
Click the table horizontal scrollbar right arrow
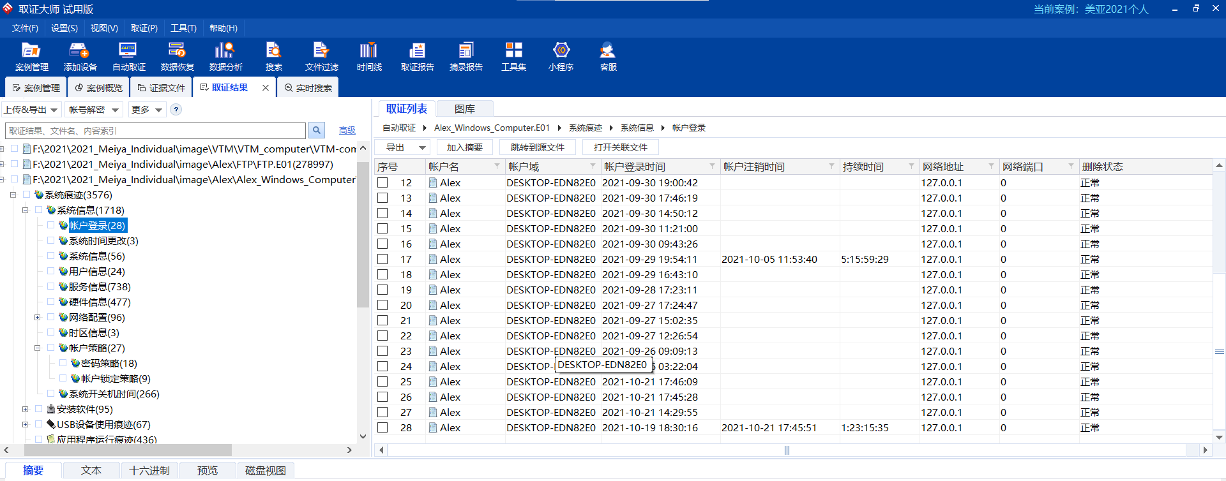(x=1205, y=450)
